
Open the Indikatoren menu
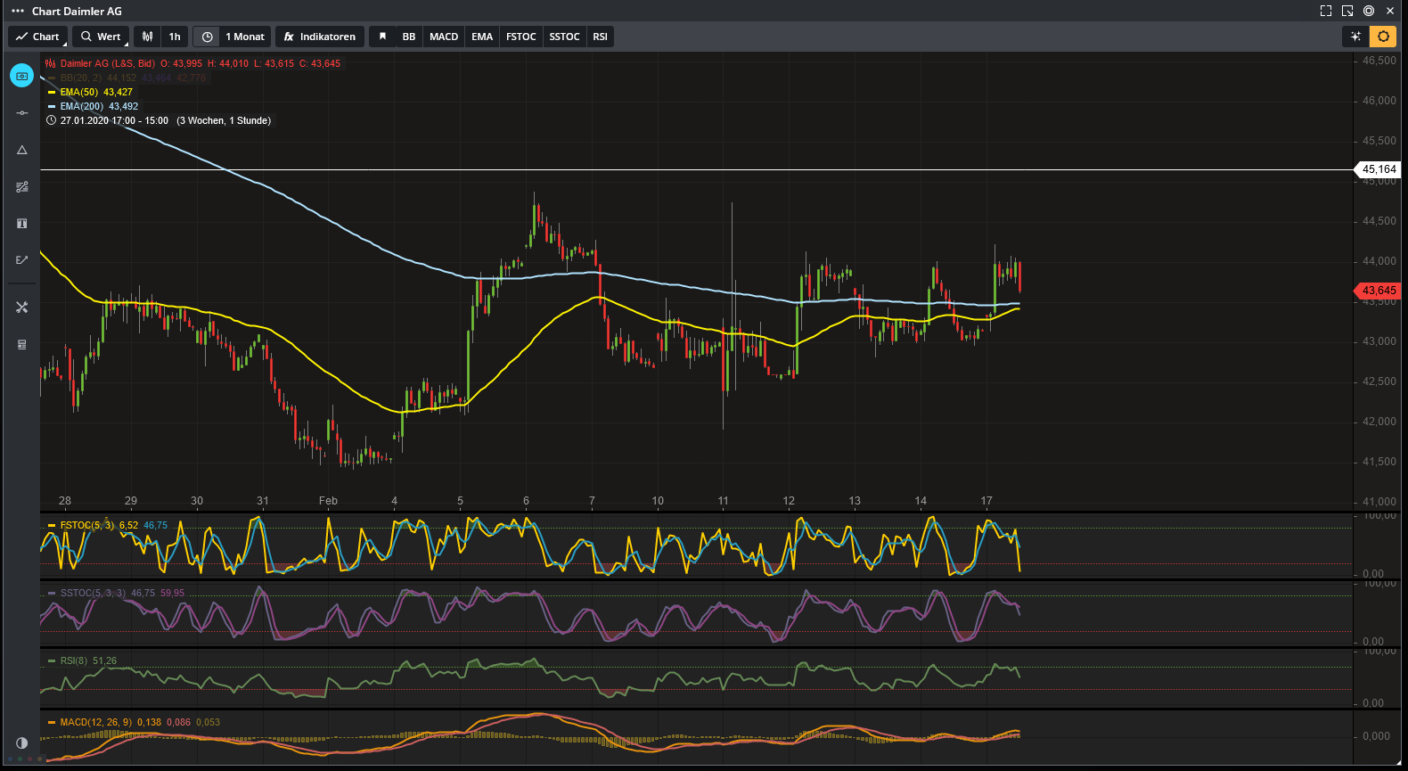coord(320,37)
